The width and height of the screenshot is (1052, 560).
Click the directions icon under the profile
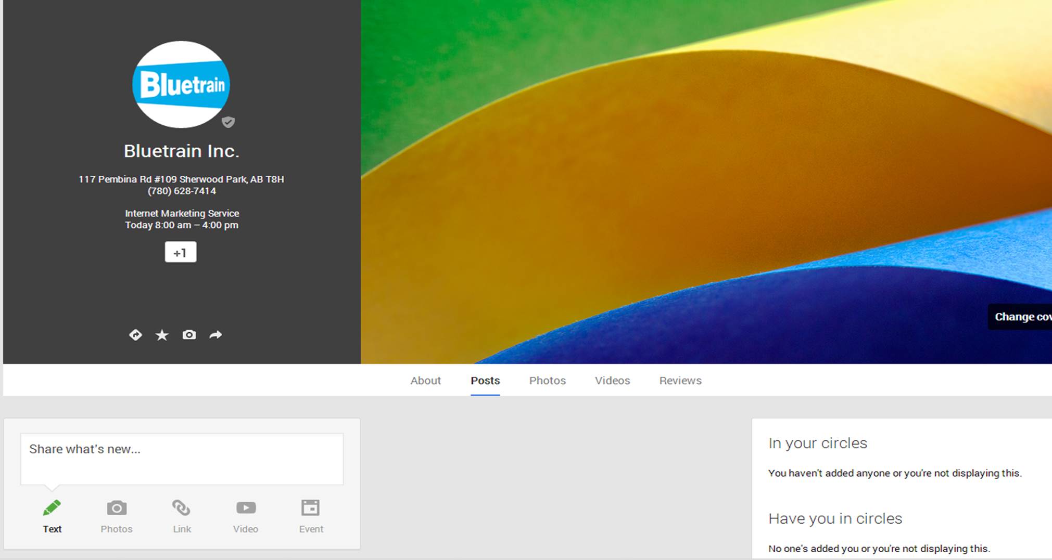coord(135,335)
